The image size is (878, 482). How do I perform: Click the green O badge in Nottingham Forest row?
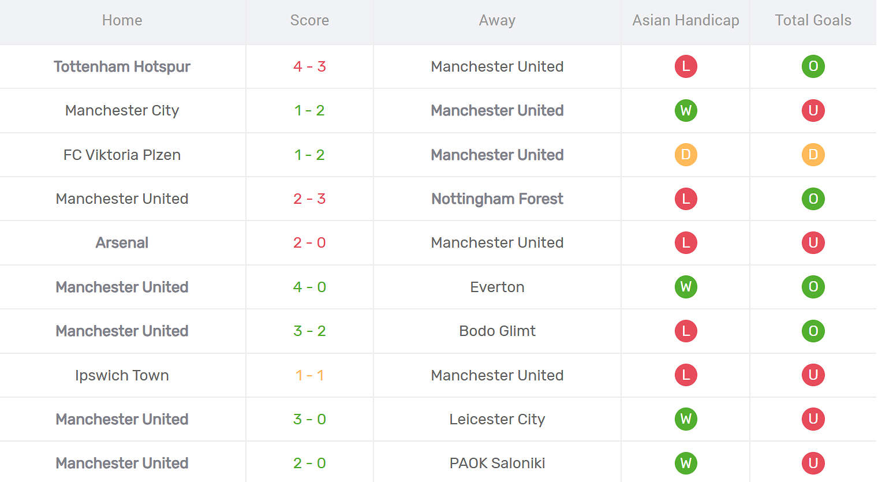(813, 199)
